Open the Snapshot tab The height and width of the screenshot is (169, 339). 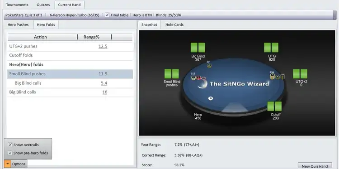click(x=149, y=25)
